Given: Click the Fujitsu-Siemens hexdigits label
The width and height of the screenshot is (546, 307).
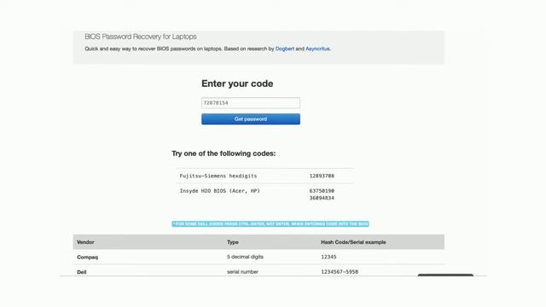Looking at the screenshot, I should click(218, 177).
